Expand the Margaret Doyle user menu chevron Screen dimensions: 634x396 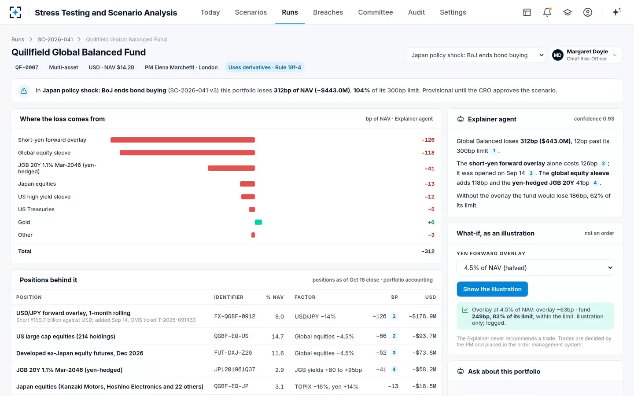pyautogui.click(x=615, y=55)
